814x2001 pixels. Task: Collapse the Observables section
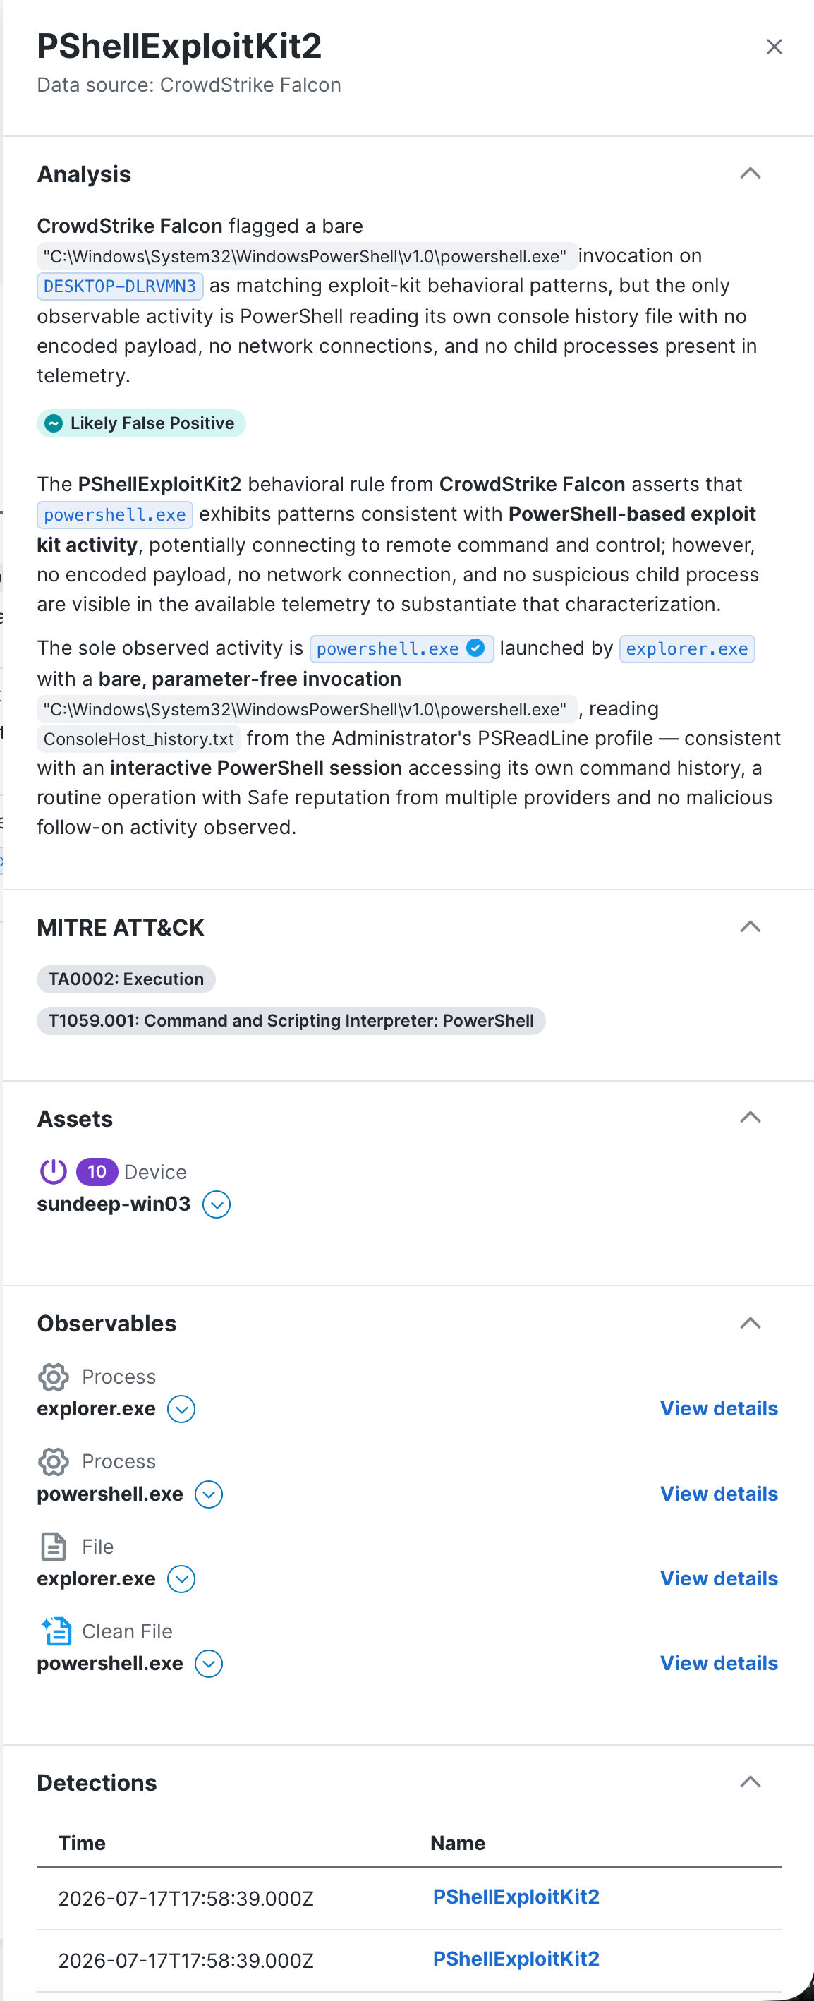[x=750, y=1323]
